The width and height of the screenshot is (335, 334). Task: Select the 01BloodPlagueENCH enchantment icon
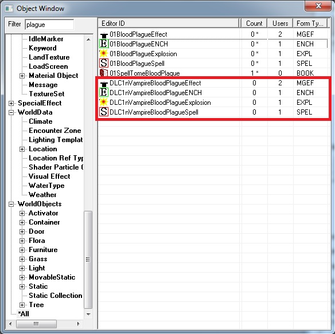(x=104, y=44)
